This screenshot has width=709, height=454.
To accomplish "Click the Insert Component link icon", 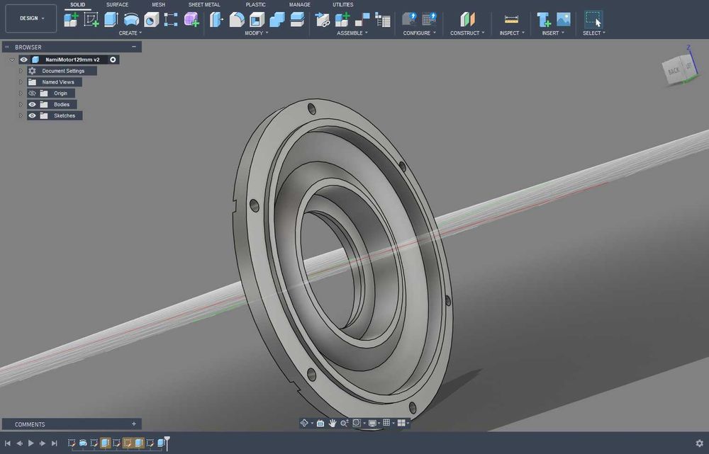I will 323,20.
